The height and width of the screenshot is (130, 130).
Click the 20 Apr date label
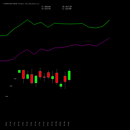tap(18, 124)
